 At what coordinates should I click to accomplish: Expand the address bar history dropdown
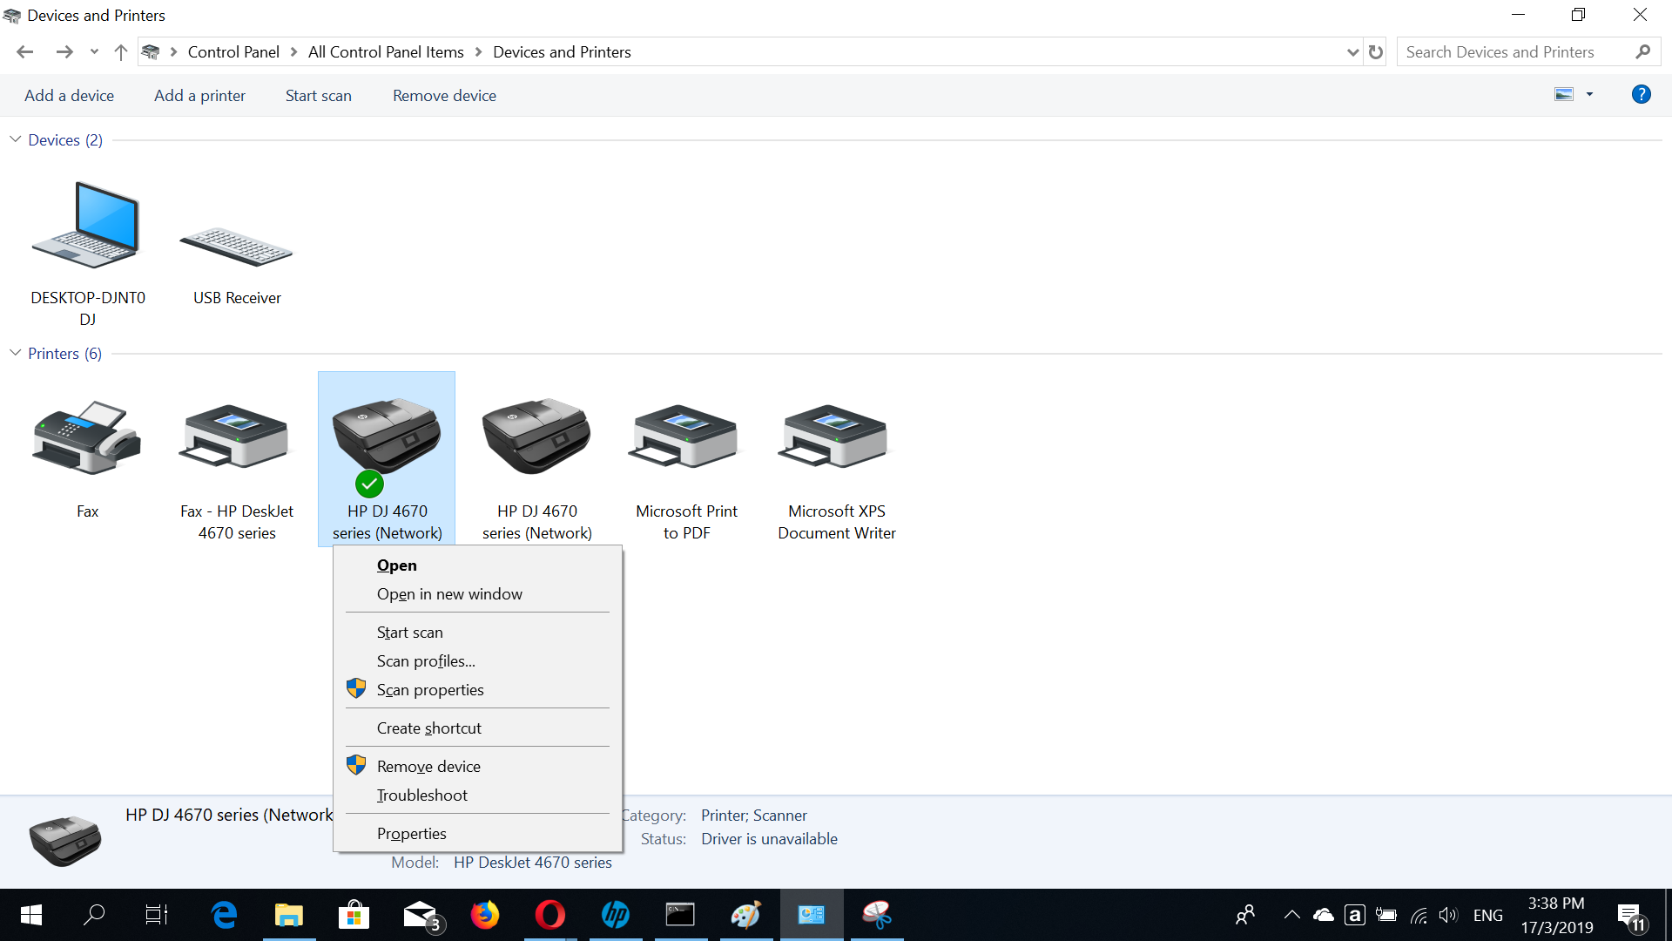tap(1352, 52)
